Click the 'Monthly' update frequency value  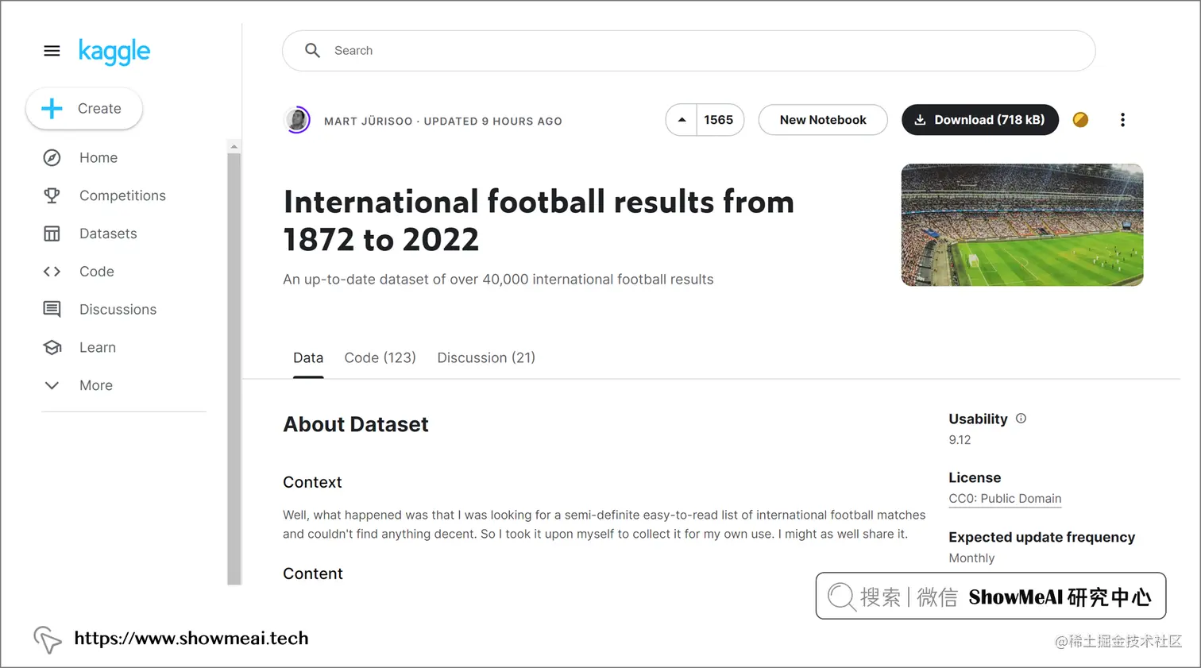tap(971, 558)
